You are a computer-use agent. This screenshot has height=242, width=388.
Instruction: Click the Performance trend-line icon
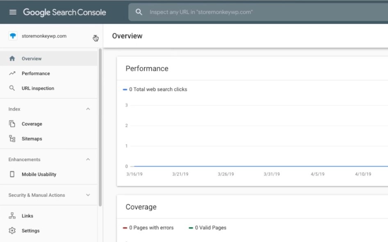tap(12, 74)
